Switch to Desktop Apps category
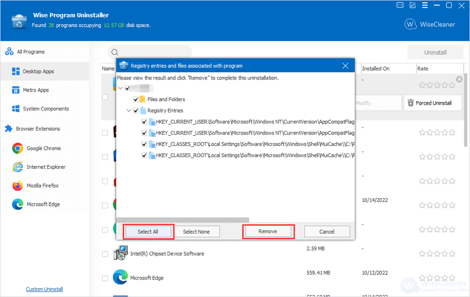The width and height of the screenshot is (470, 297). pos(45,71)
